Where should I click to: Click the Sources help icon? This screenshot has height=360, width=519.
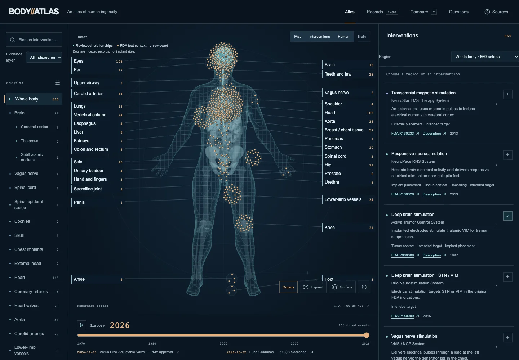coord(487,12)
